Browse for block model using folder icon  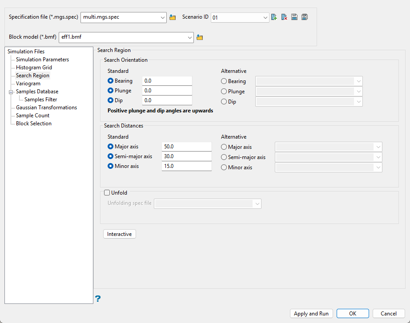click(x=200, y=37)
